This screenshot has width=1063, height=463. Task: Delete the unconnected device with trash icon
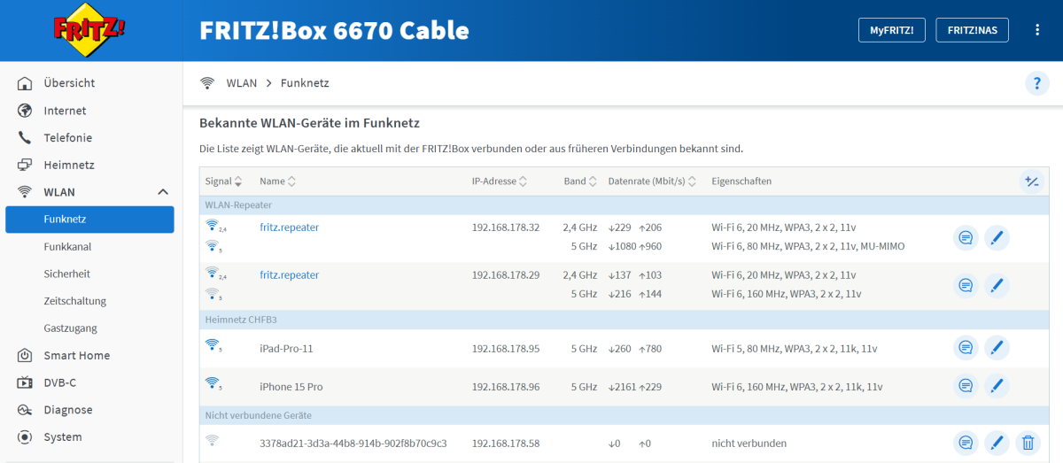click(x=1028, y=443)
